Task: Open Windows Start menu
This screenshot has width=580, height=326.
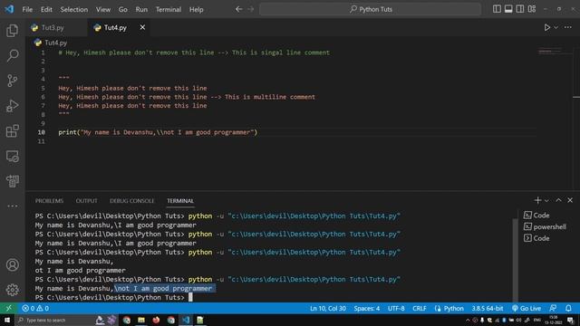Action: (7, 320)
